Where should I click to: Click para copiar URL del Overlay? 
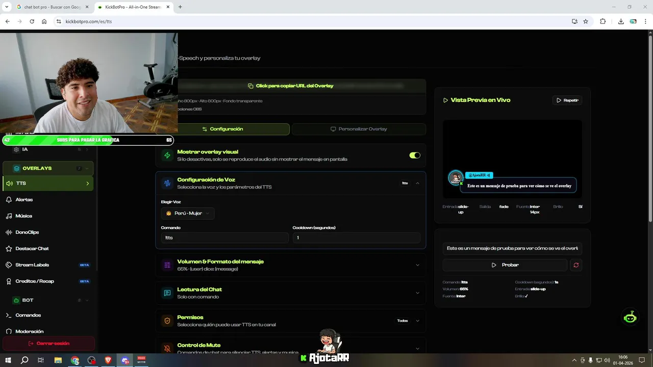290,86
